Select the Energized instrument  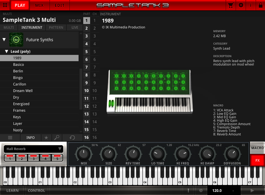point(39,104)
